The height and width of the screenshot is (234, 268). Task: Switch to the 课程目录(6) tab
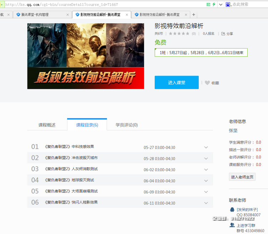pyautogui.click(x=87, y=125)
